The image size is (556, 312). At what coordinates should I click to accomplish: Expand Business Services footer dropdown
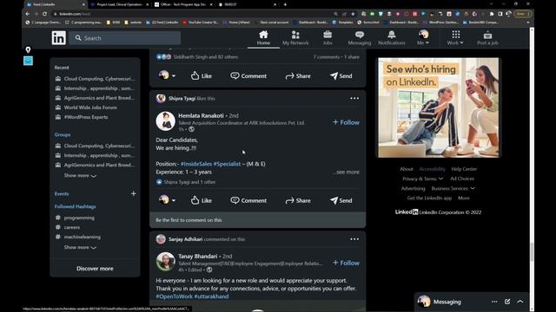[453, 189]
